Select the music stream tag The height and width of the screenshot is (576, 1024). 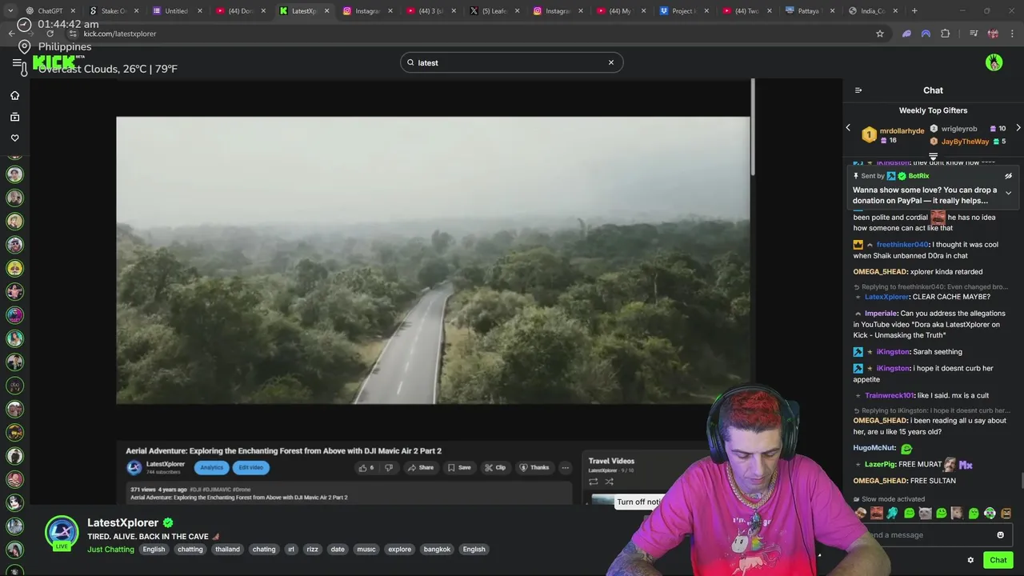coord(366,550)
